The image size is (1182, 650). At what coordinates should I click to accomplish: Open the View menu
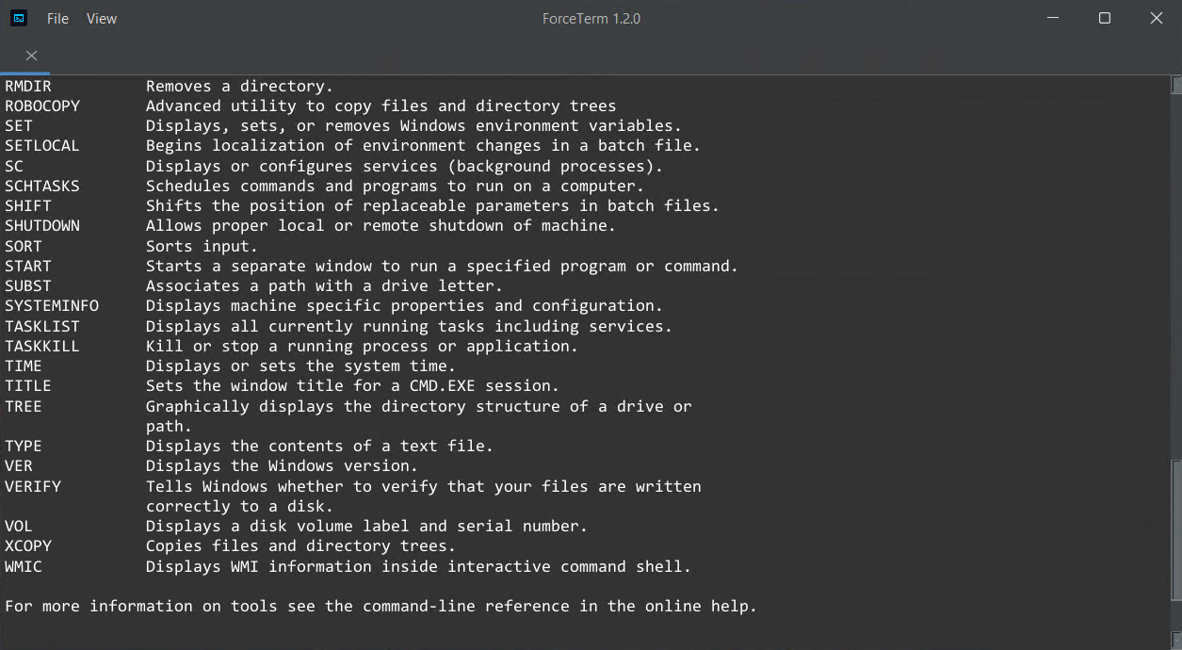[x=102, y=18]
